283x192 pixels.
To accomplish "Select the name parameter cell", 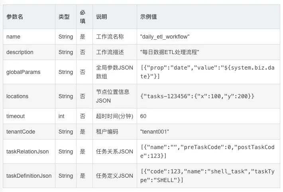I will (13, 37).
